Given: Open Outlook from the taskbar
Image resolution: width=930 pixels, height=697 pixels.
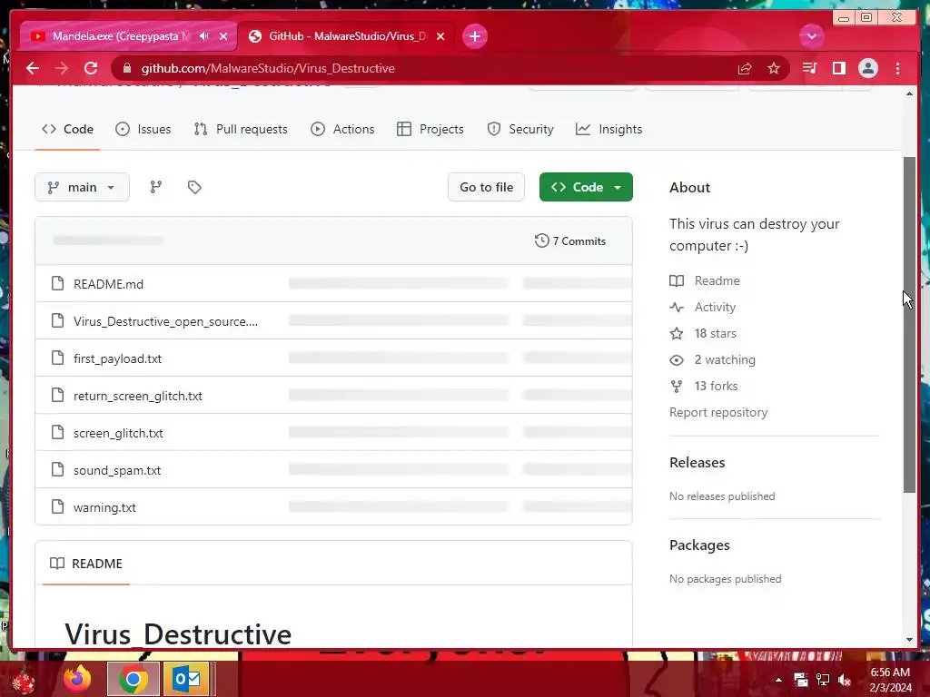Looking at the screenshot, I should pyautogui.click(x=186, y=679).
